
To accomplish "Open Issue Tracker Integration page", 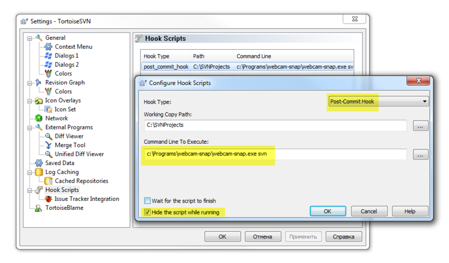I will (x=87, y=199).
